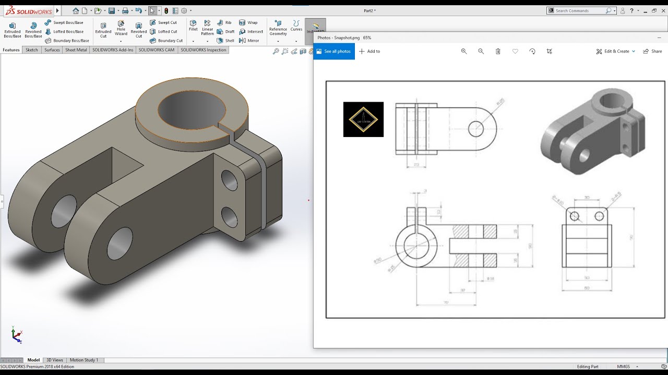Screen dimensions: 668x375
Task: Select the Wrap feature
Action: 248,22
